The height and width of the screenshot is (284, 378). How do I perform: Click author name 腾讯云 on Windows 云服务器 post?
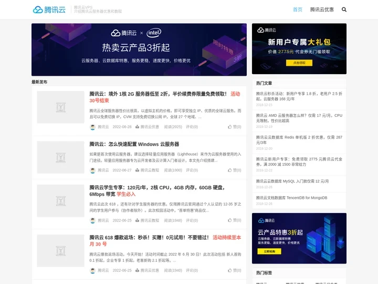(x=103, y=170)
